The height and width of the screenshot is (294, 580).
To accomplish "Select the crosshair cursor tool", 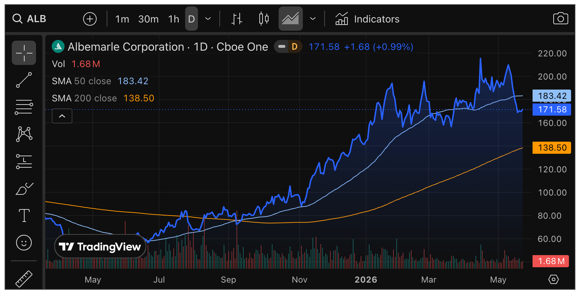I will pyautogui.click(x=24, y=53).
